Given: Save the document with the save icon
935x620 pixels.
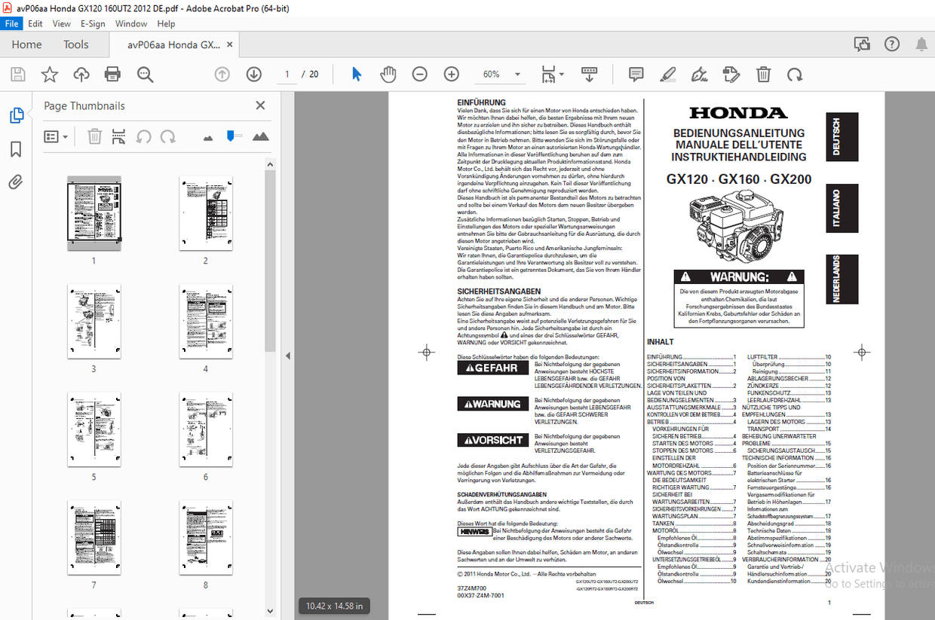Looking at the screenshot, I should (17, 74).
